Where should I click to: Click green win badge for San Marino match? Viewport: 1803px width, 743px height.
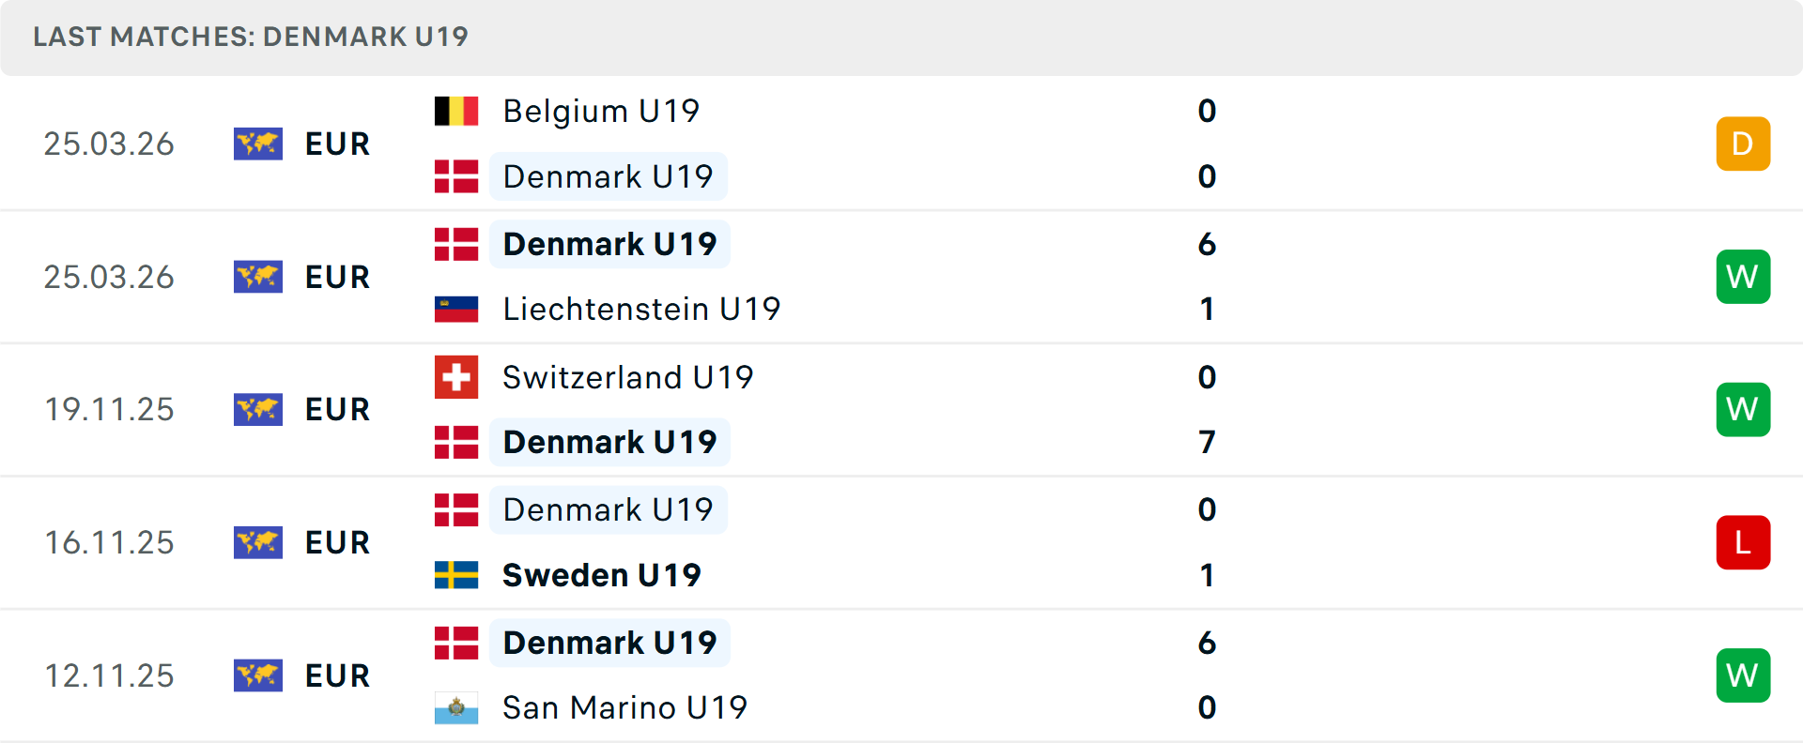pyautogui.click(x=1743, y=675)
